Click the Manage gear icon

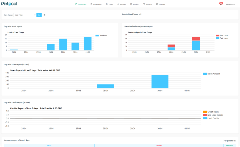tap(157, 4)
